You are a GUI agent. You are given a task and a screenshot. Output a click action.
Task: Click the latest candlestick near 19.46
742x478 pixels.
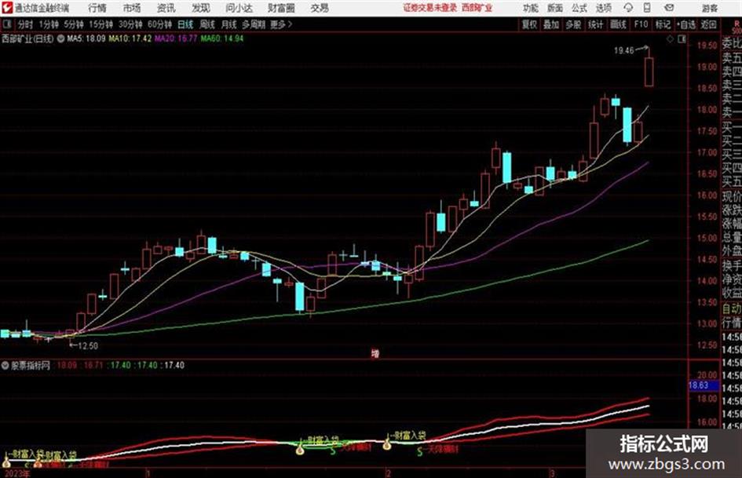[x=649, y=71]
